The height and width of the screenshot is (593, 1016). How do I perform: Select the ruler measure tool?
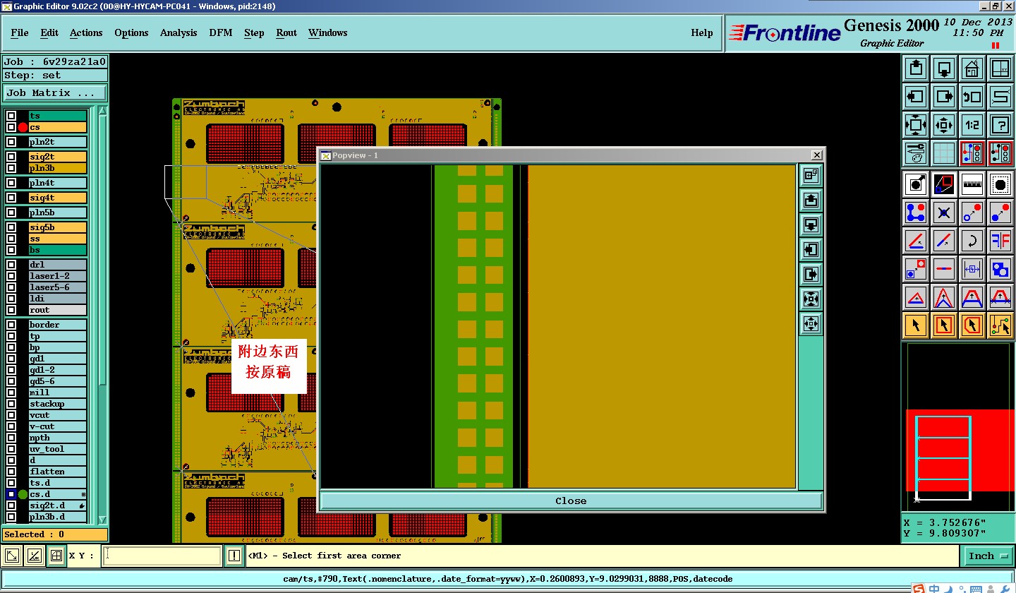(972, 184)
